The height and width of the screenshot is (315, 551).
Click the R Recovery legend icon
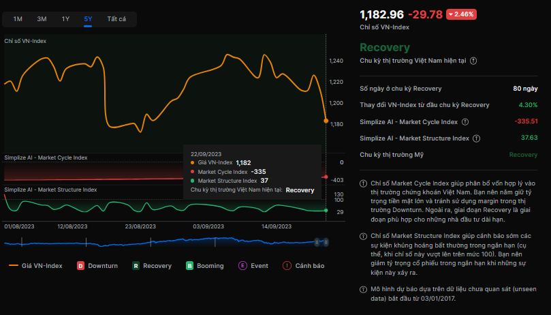[x=136, y=265]
